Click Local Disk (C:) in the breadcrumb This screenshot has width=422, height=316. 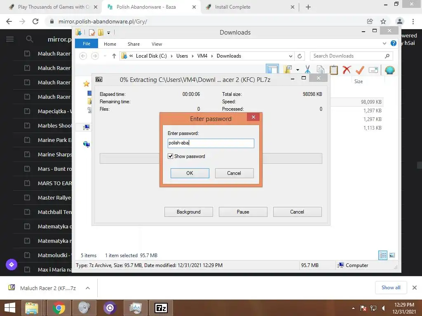(x=151, y=56)
